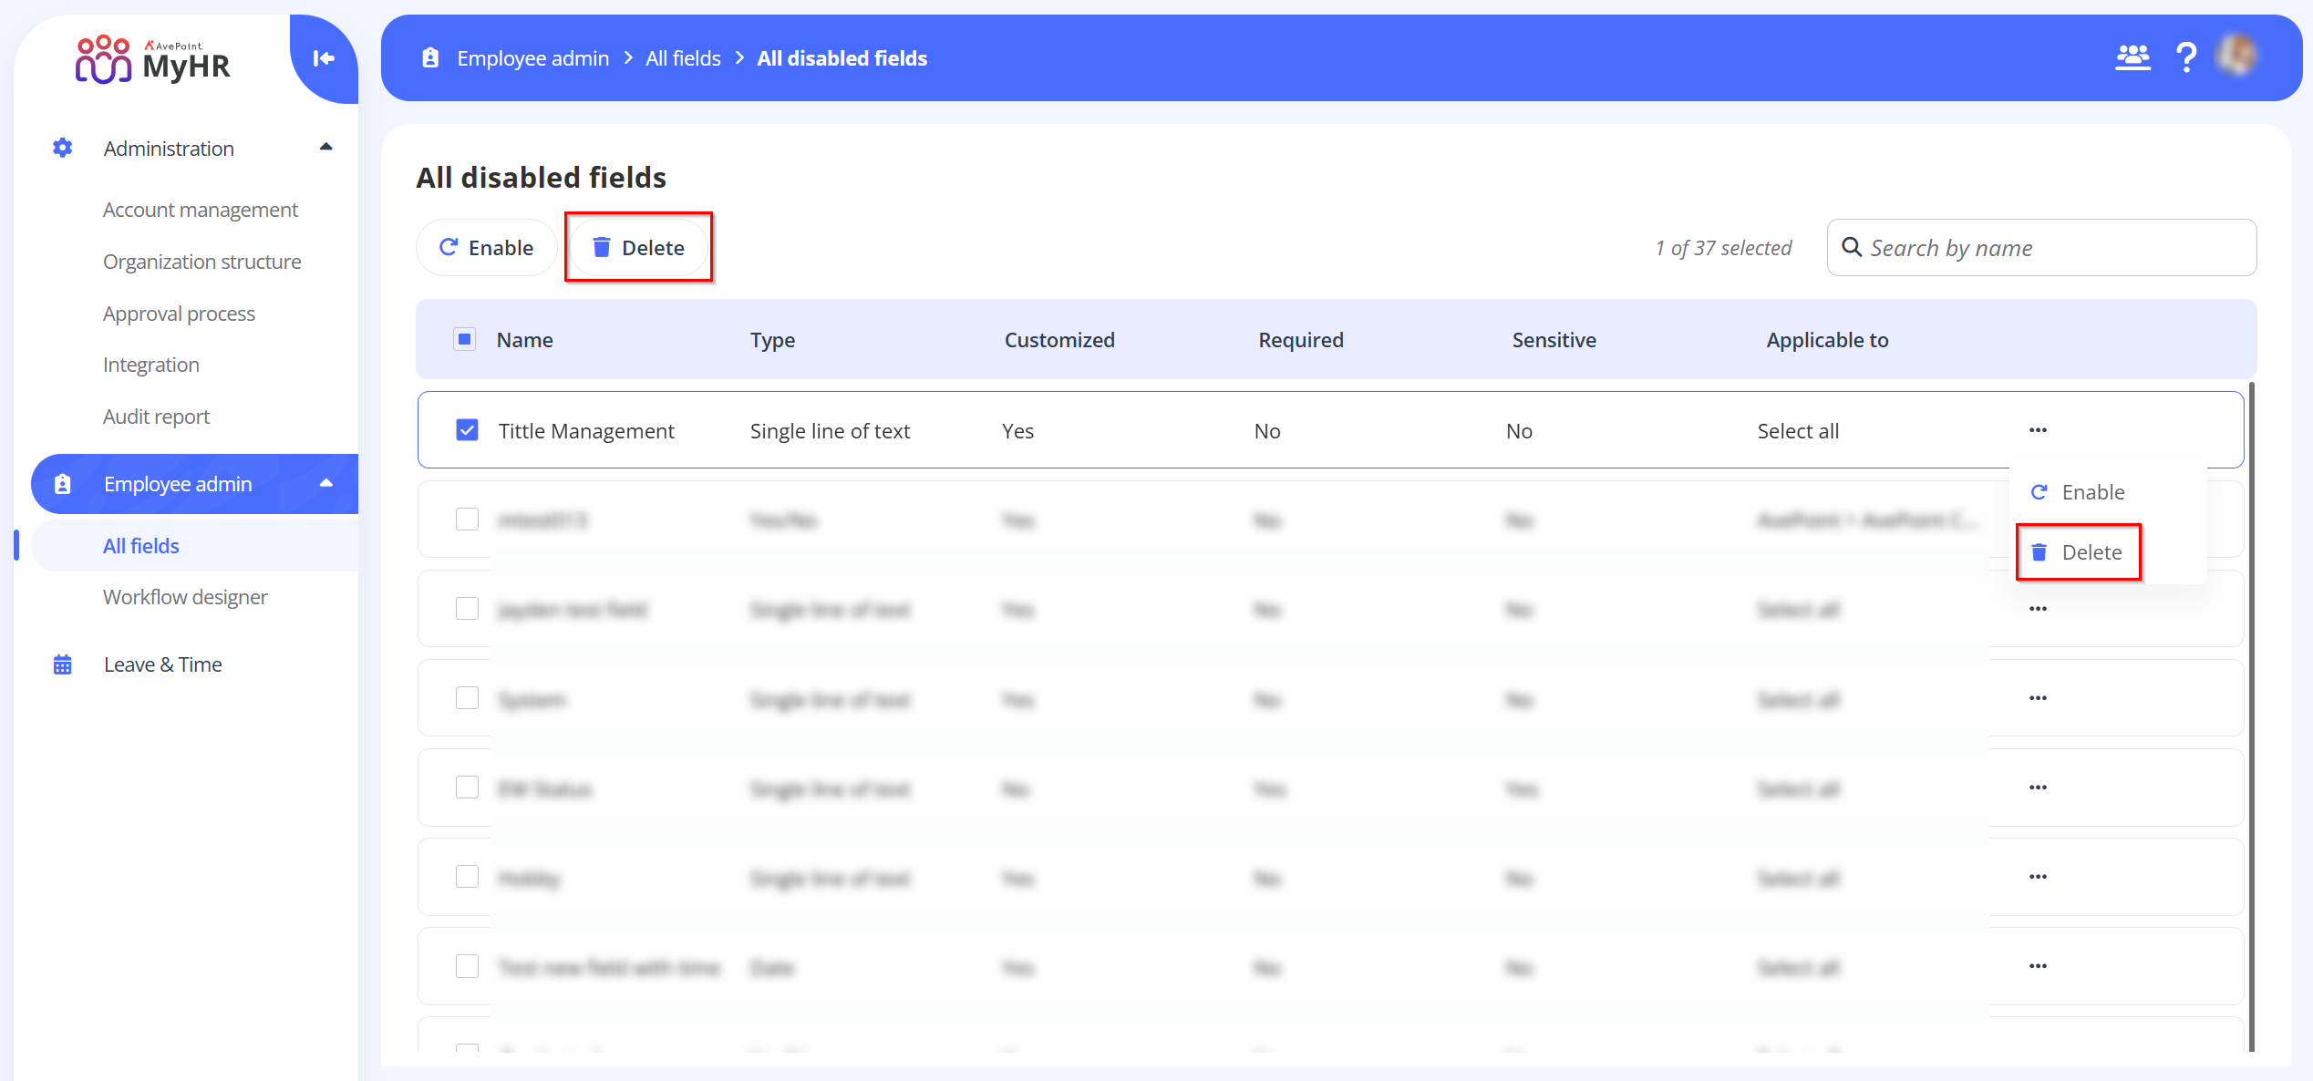Check the sixth table row checkbox

pos(467,877)
